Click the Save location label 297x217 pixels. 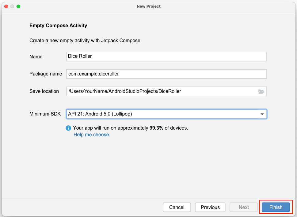44,91
